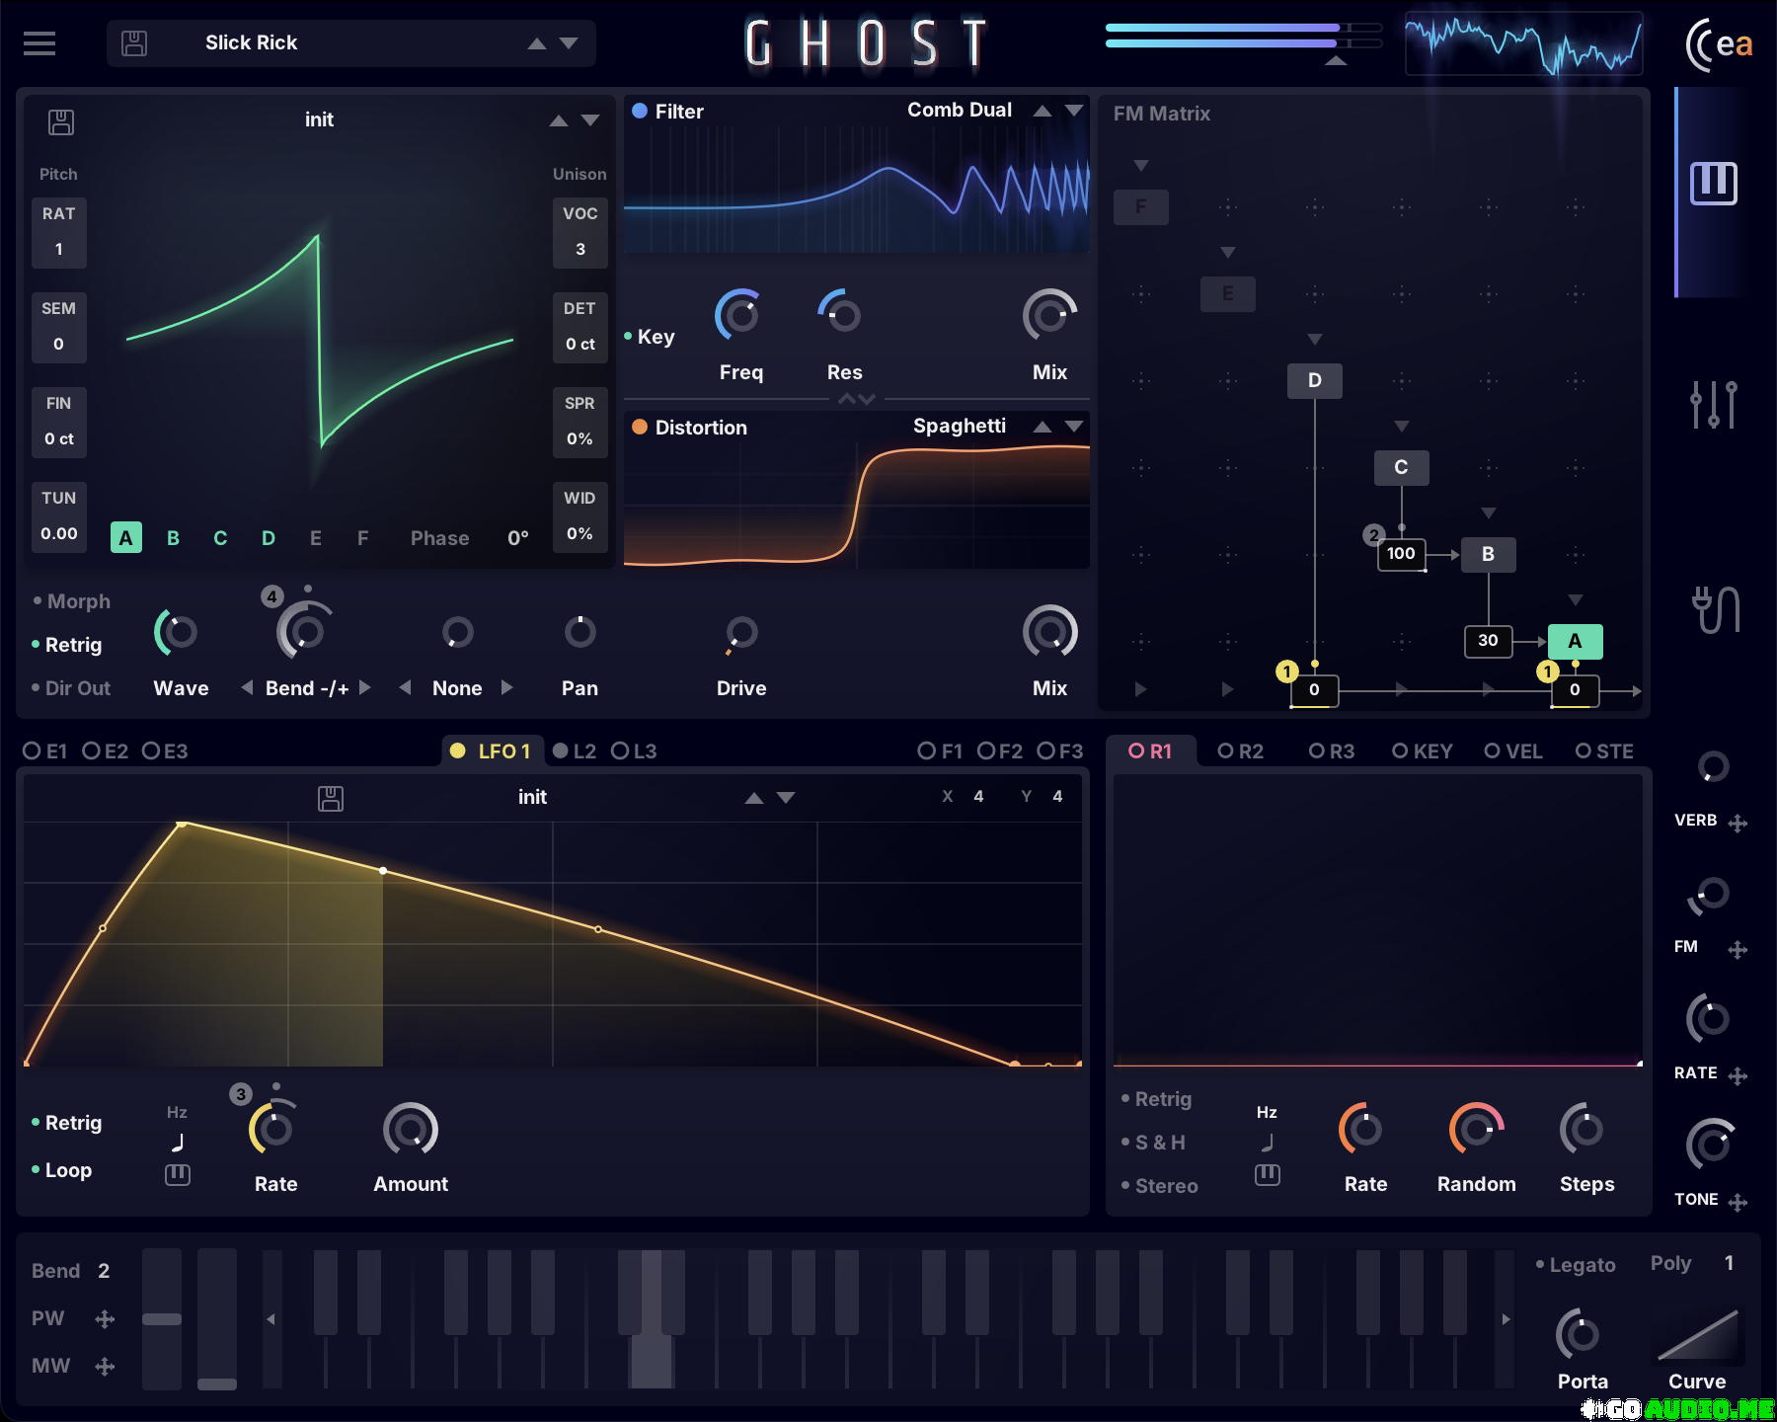Choose next mod after Bend -/+

[365, 687]
